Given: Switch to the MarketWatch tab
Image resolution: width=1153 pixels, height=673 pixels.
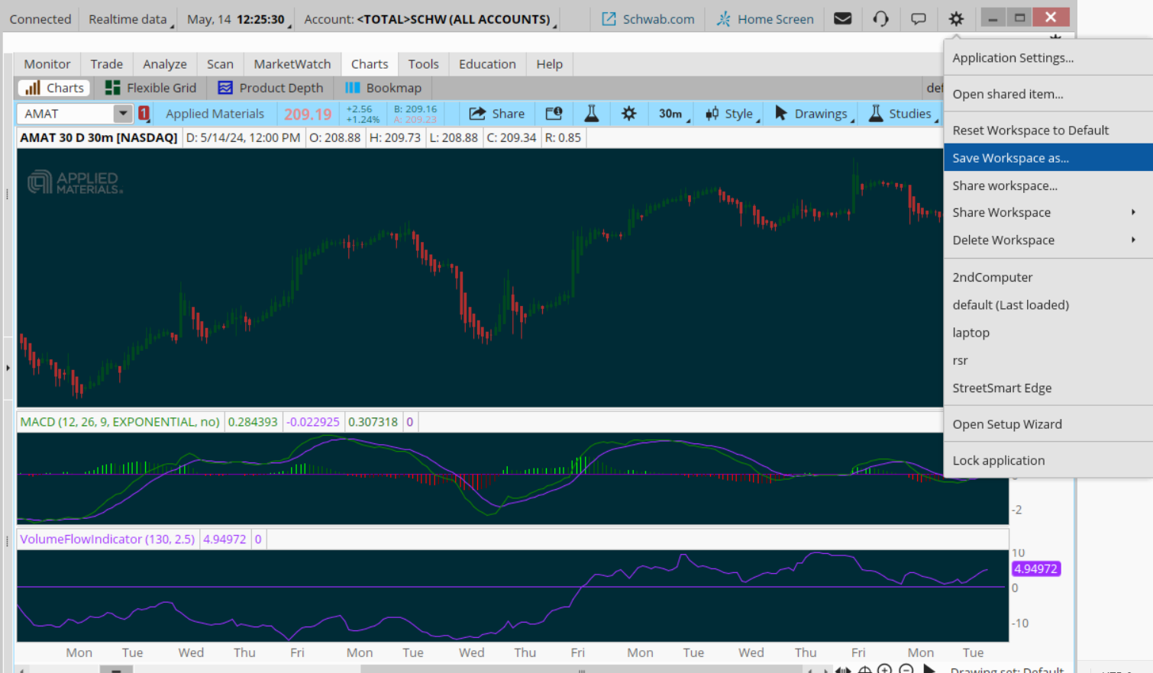Looking at the screenshot, I should click(292, 64).
